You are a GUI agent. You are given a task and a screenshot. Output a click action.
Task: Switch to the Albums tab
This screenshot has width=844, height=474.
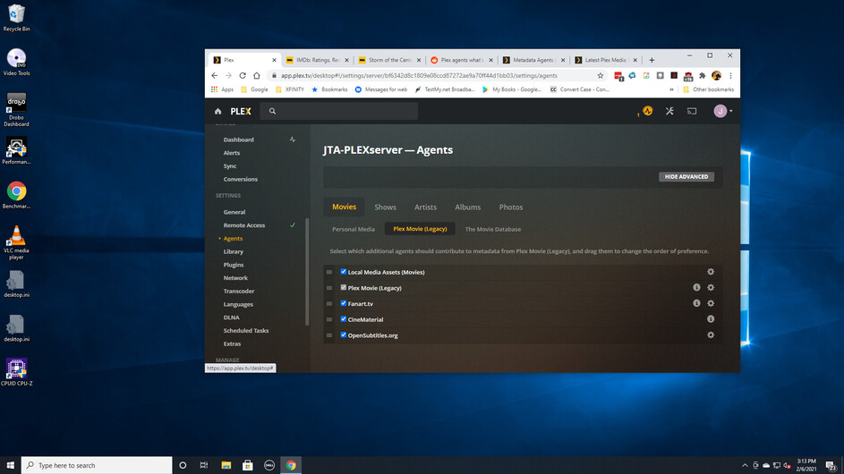tap(468, 207)
